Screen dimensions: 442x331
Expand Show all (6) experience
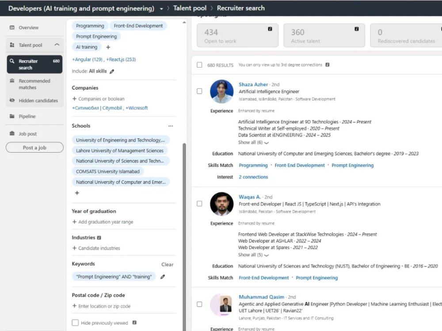click(253, 143)
